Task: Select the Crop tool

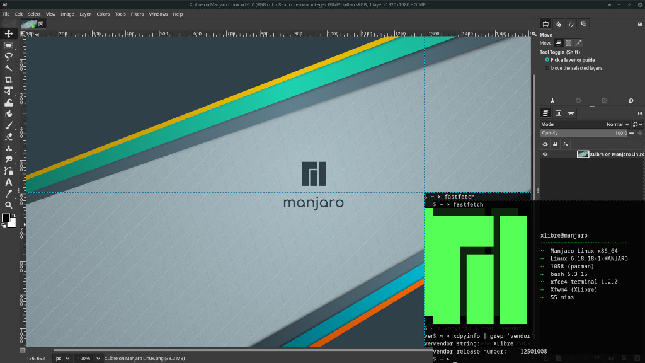Action: [x=9, y=79]
